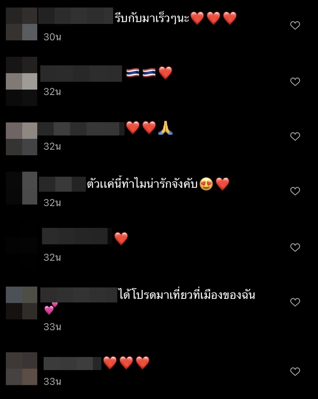This screenshot has width=318, height=399.
Task: Select the comment text "ตัวแค่นี้ทำไมน่ารักจังคับ"
Action: click(142, 184)
